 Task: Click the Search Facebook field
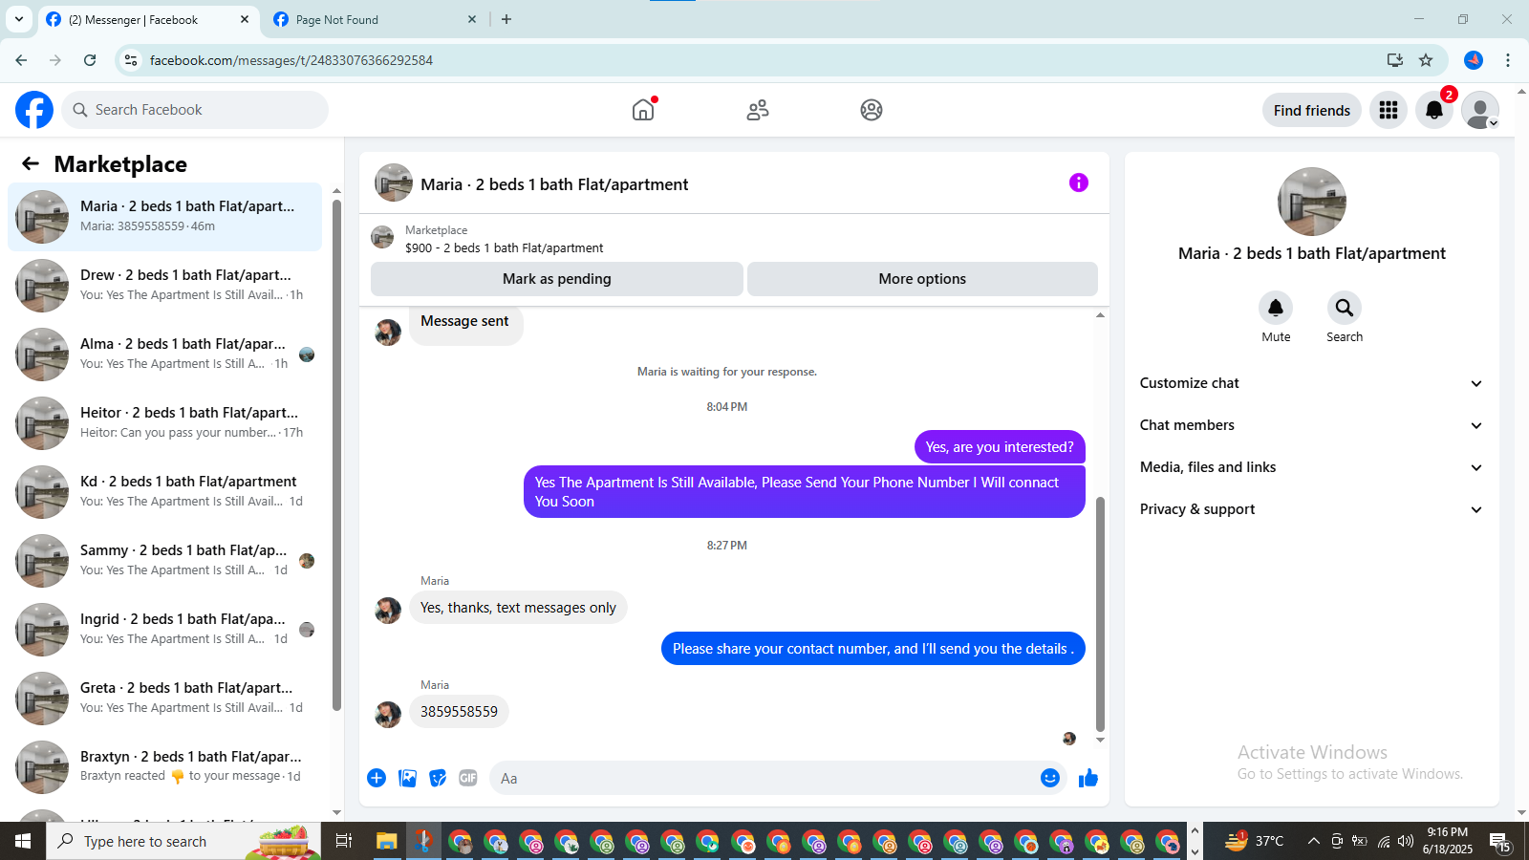tap(195, 110)
